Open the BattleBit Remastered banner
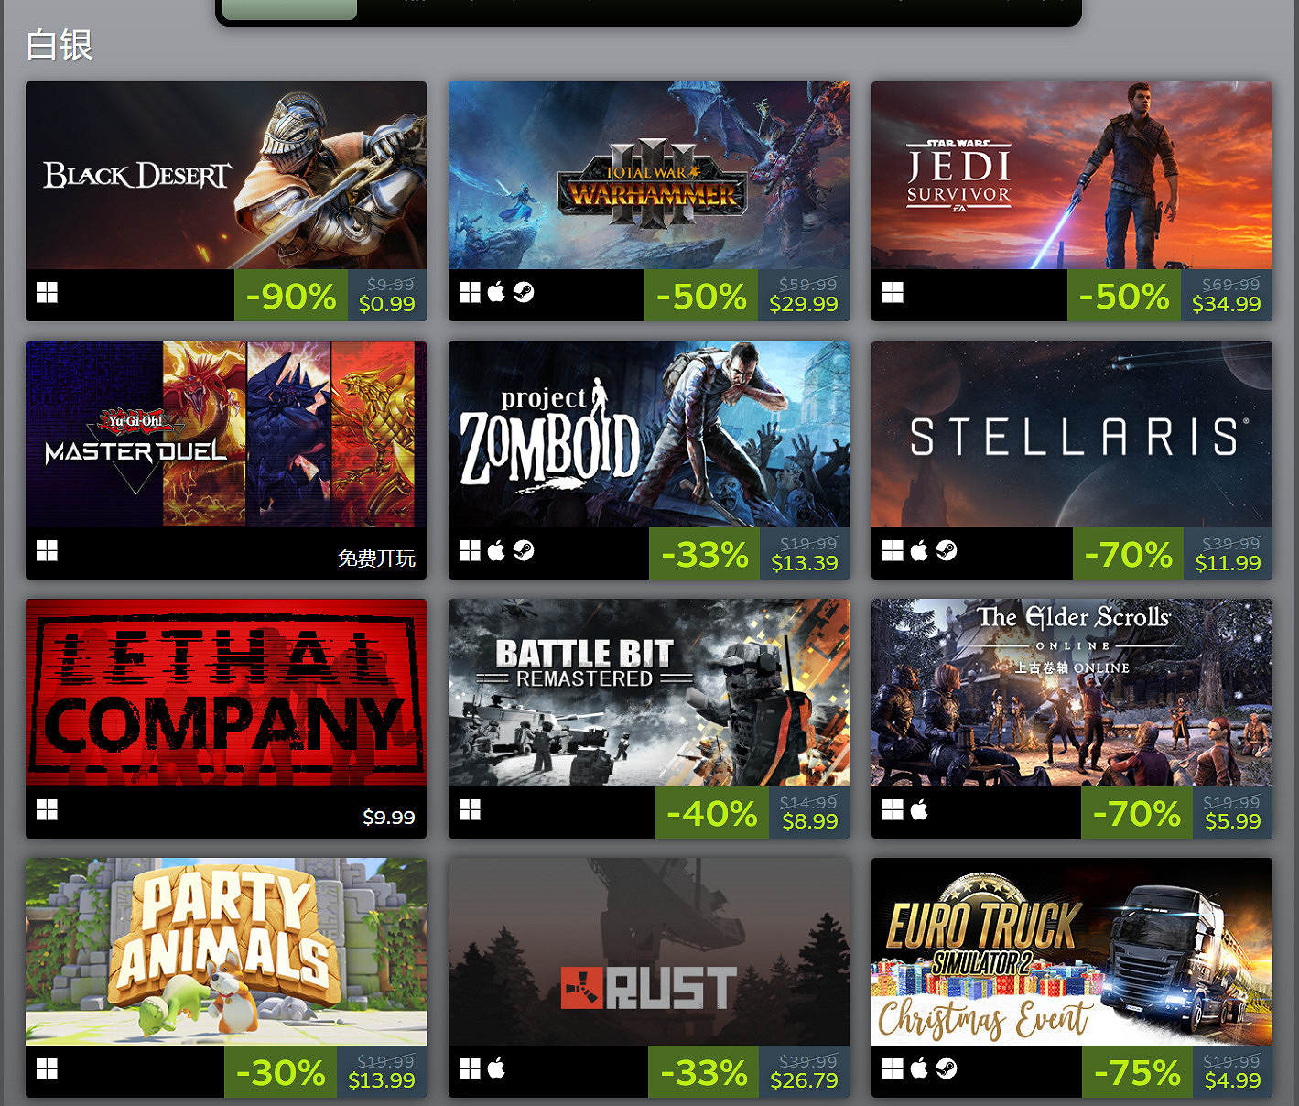This screenshot has height=1106, width=1299. pos(649,693)
